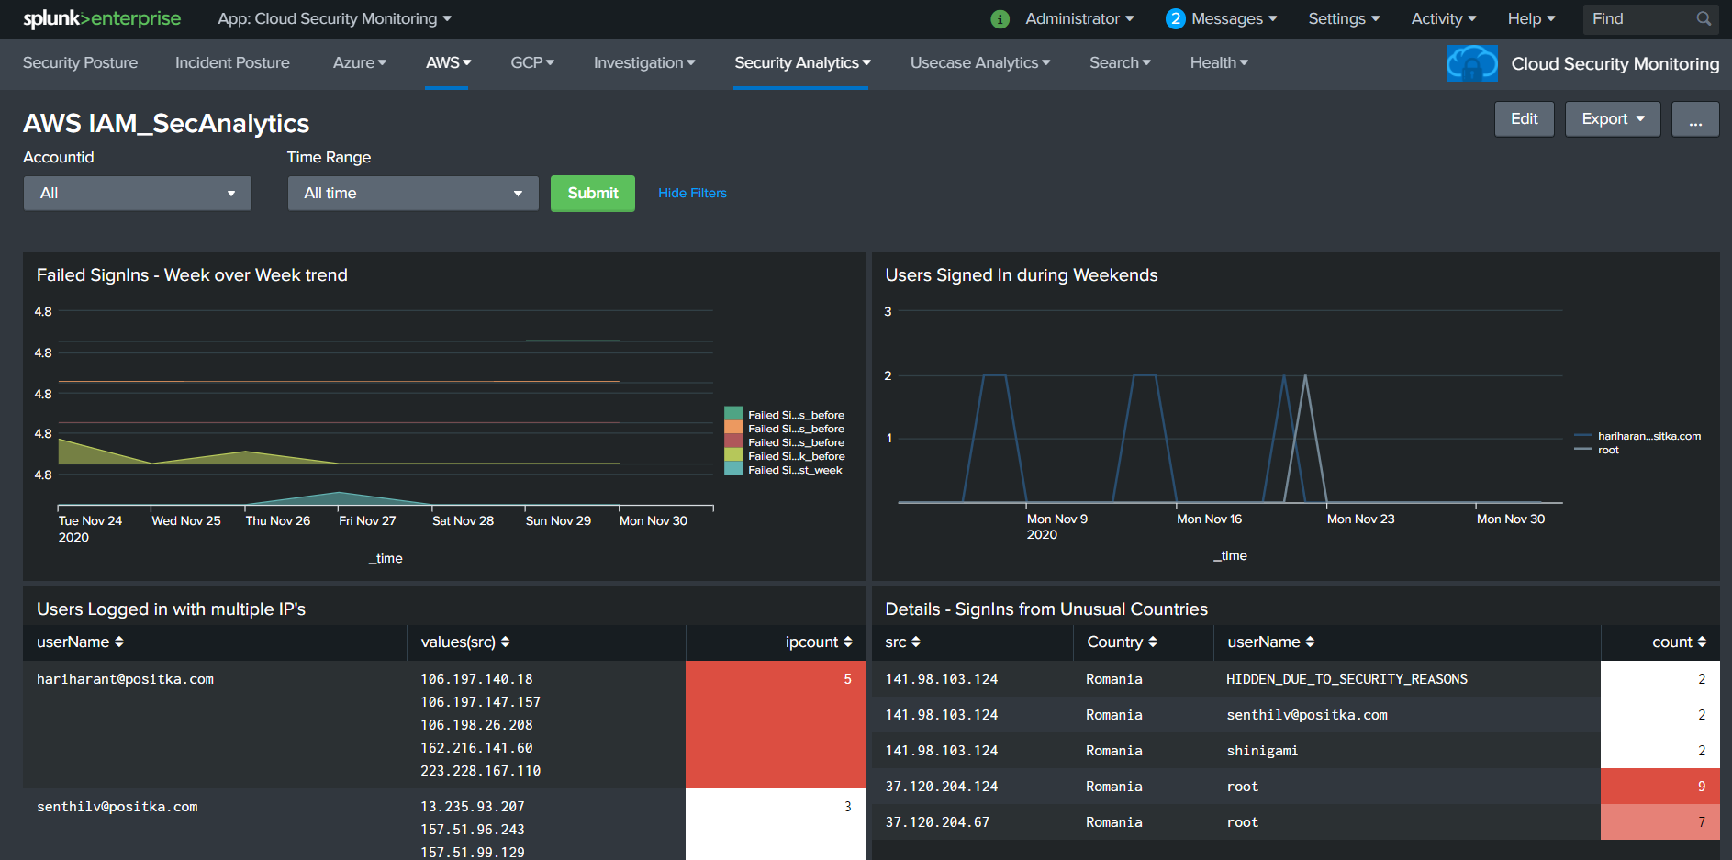The image size is (1732, 860).
Task: Open the Azure navigation menu
Action: [x=359, y=62]
